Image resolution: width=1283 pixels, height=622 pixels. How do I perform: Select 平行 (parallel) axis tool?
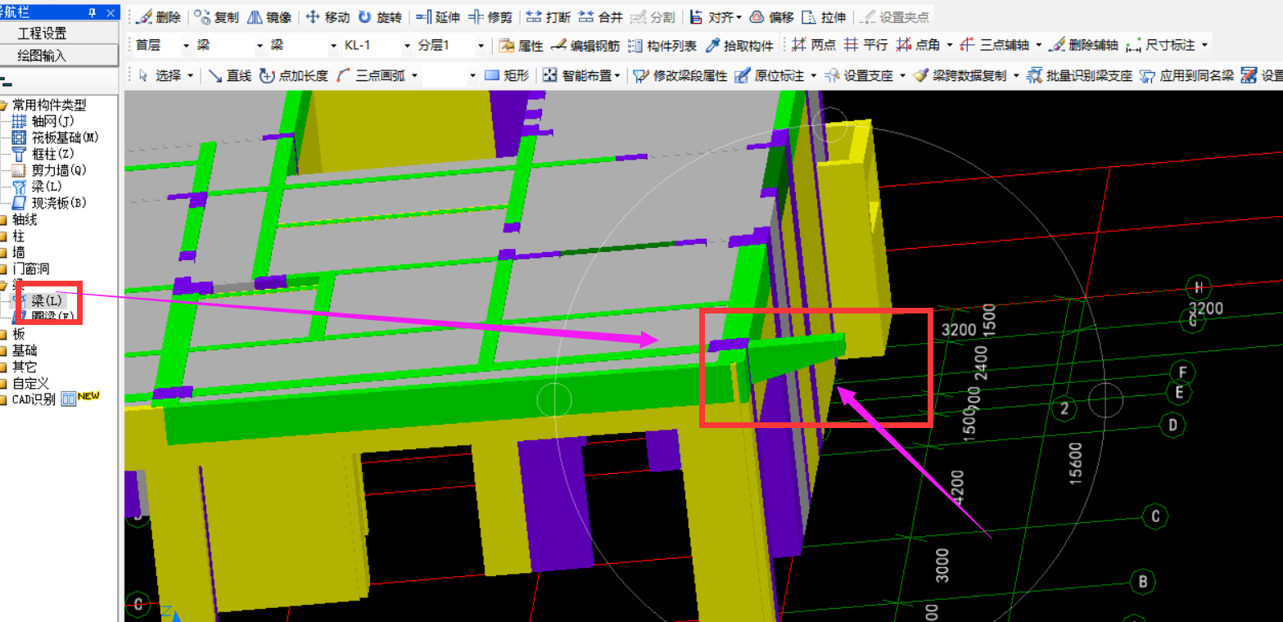pyautogui.click(x=866, y=46)
